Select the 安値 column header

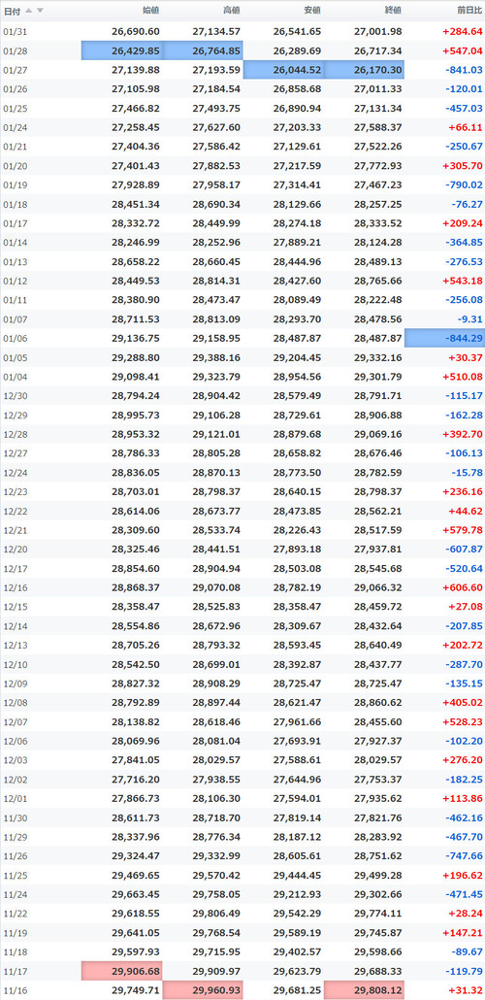tap(312, 11)
